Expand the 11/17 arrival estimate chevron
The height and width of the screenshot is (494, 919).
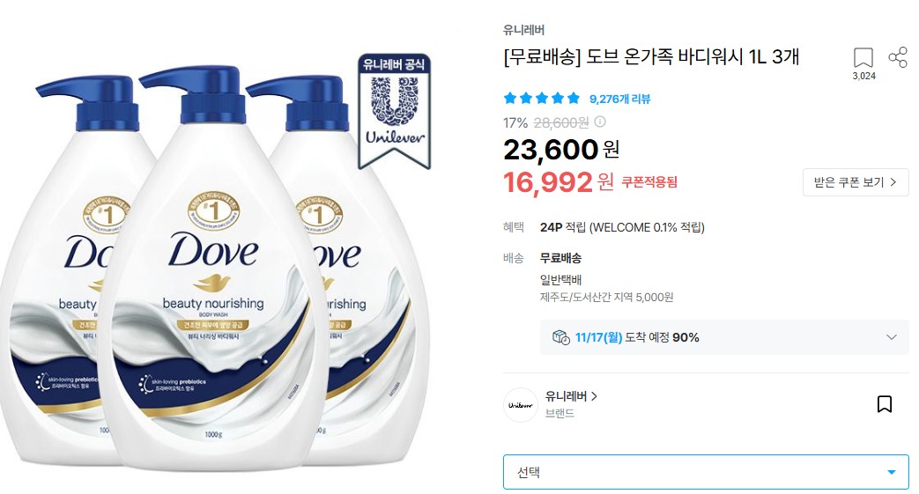tap(891, 337)
